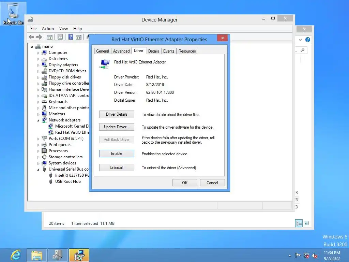
Task: Select the Floppy drive controllers row
Action: [x=65, y=83]
